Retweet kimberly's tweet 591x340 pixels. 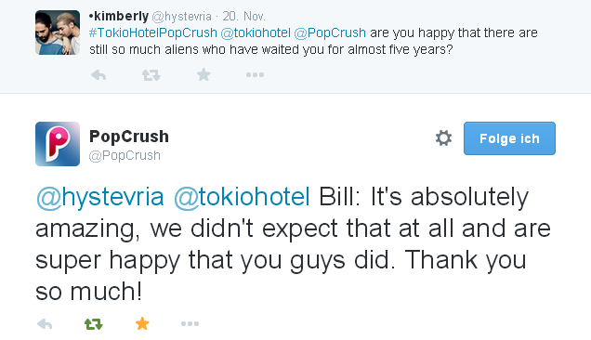click(x=151, y=75)
